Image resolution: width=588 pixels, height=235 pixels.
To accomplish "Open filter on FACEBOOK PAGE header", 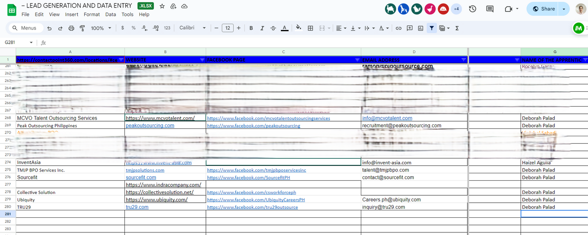I will pyautogui.click(x=357, y=60).
